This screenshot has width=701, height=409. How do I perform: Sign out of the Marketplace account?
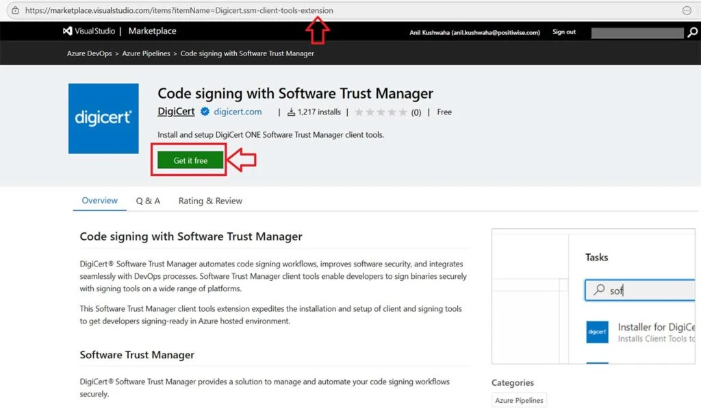(x=564, y=32)
